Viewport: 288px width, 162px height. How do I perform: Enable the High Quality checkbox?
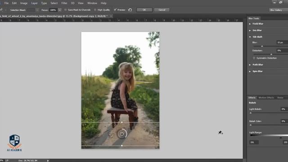[x=95, y=10]
